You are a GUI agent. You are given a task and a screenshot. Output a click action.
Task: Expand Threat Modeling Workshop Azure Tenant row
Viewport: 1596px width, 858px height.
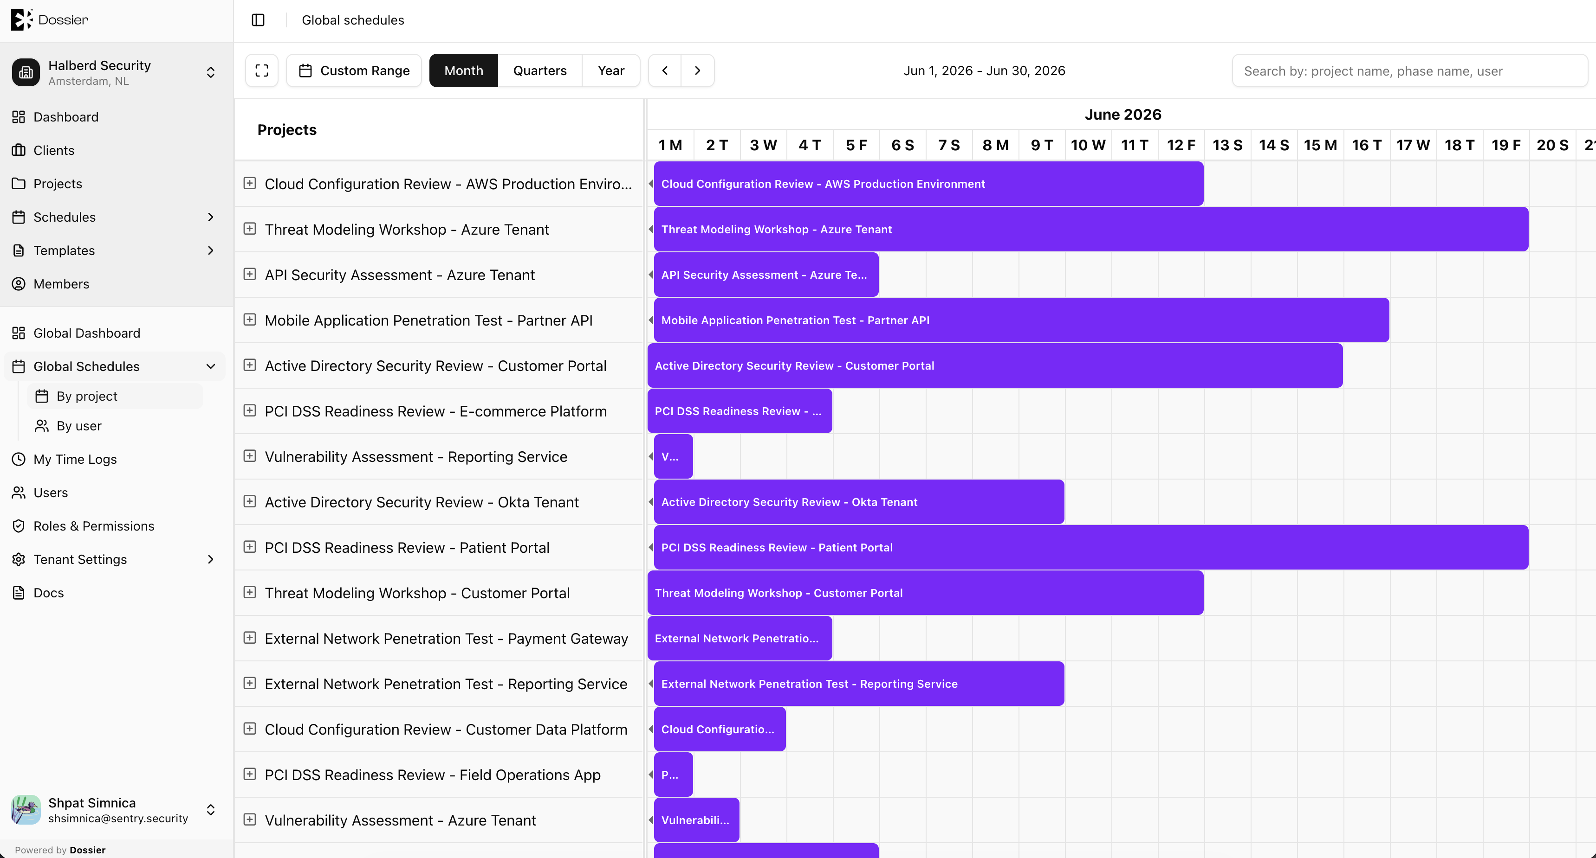(250, 229)
